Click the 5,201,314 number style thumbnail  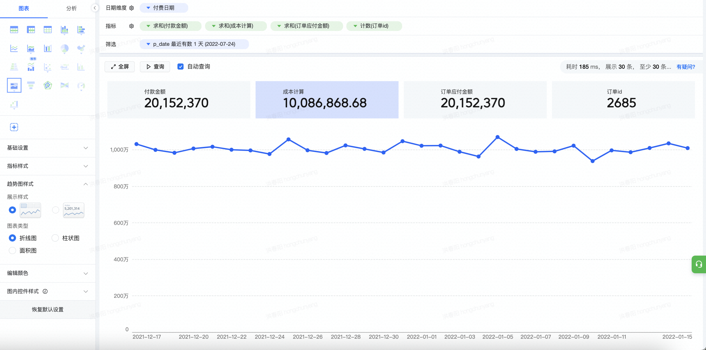74,210
